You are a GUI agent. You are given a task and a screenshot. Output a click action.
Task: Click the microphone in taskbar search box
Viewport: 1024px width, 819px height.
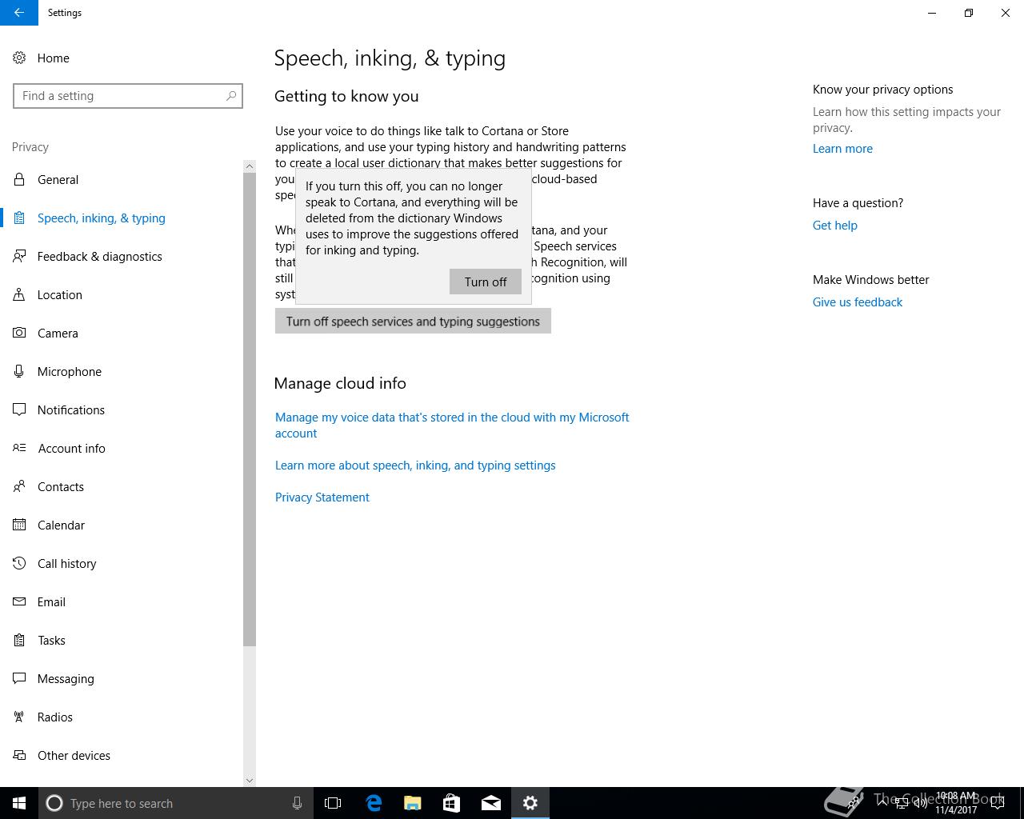[x=297, y=803]
